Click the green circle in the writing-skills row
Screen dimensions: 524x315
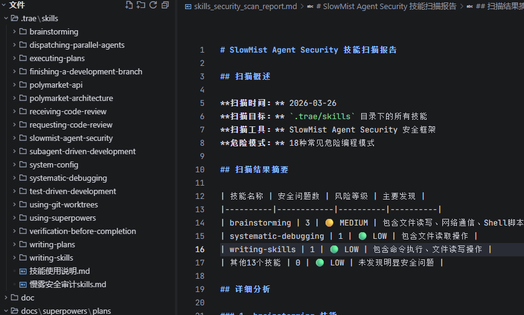(334, 250)
